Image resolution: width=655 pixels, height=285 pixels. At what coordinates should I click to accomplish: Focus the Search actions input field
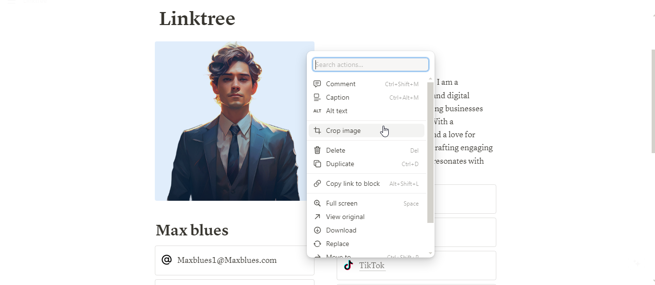(x=370, y=65)
